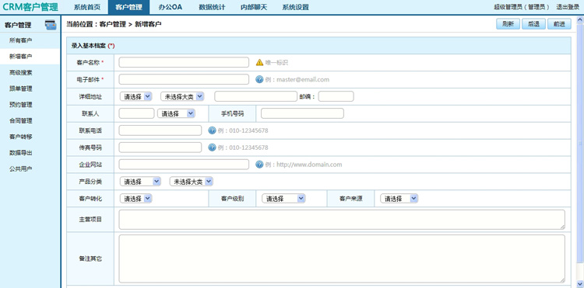Open the 办公OA tab
Screen dimensions: 584x288
[171, 7]
